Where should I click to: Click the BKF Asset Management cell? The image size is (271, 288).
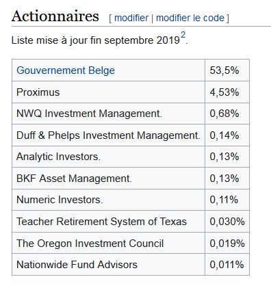108,179
